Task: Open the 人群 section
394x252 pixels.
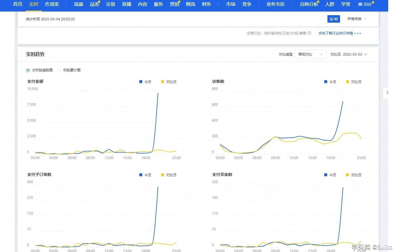Action: point(330,4)
